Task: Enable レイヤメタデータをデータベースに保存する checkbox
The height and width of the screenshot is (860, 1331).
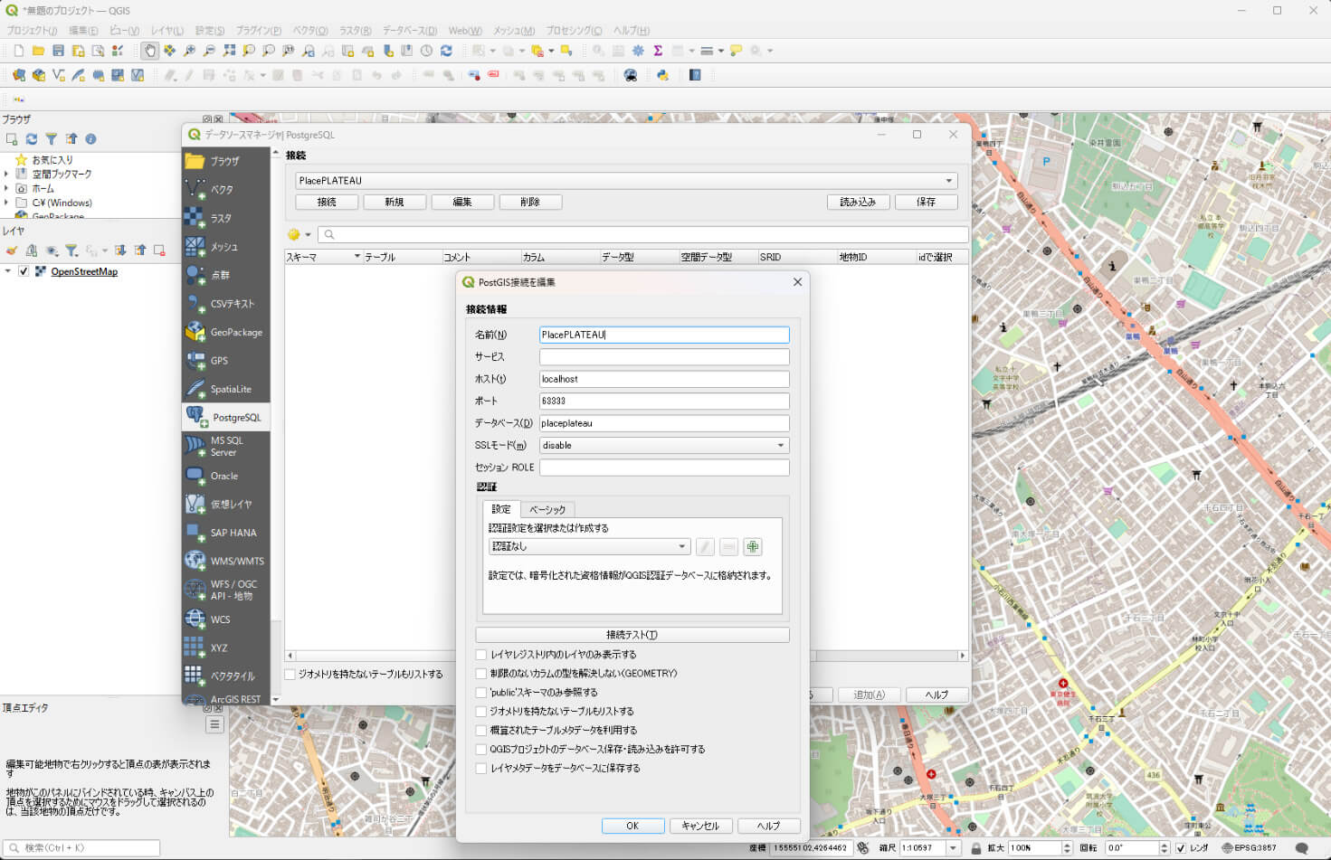Action: click(481, 769)
